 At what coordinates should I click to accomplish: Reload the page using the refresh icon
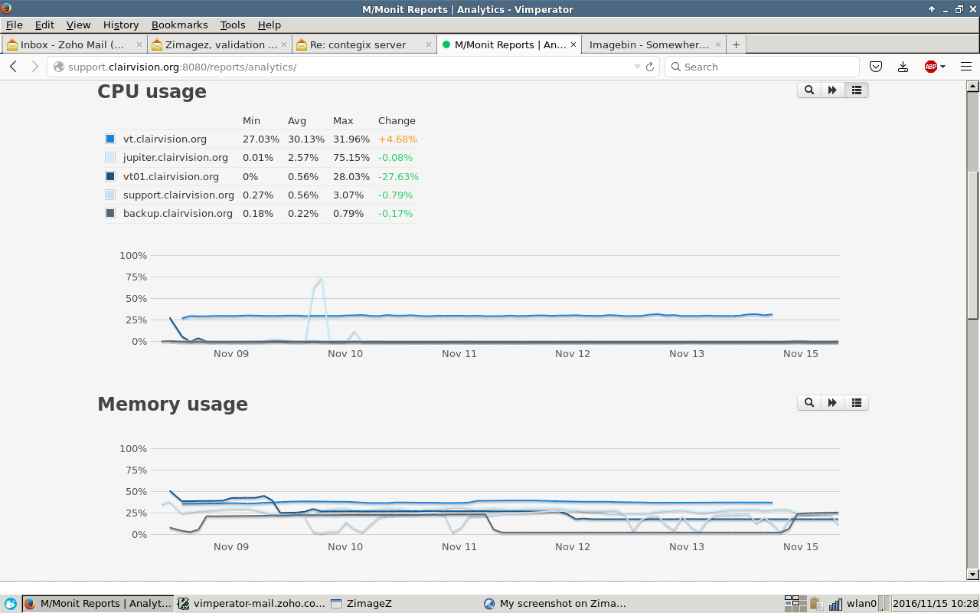650,67
